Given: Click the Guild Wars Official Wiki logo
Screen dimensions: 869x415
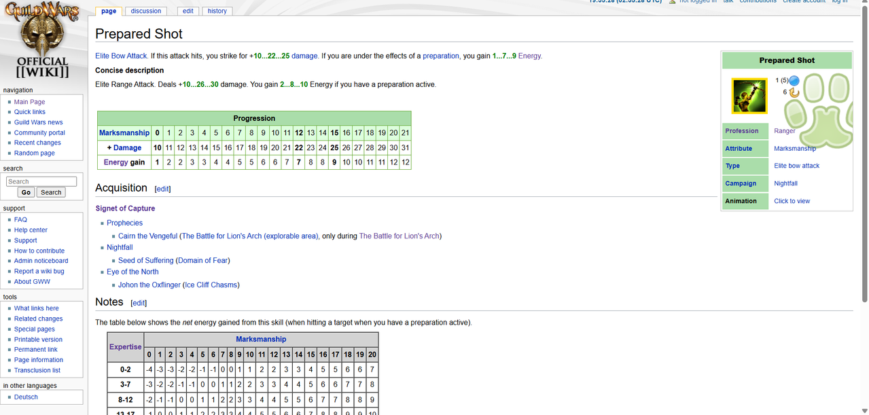Looking at the screenshot, I should (42, 40).
